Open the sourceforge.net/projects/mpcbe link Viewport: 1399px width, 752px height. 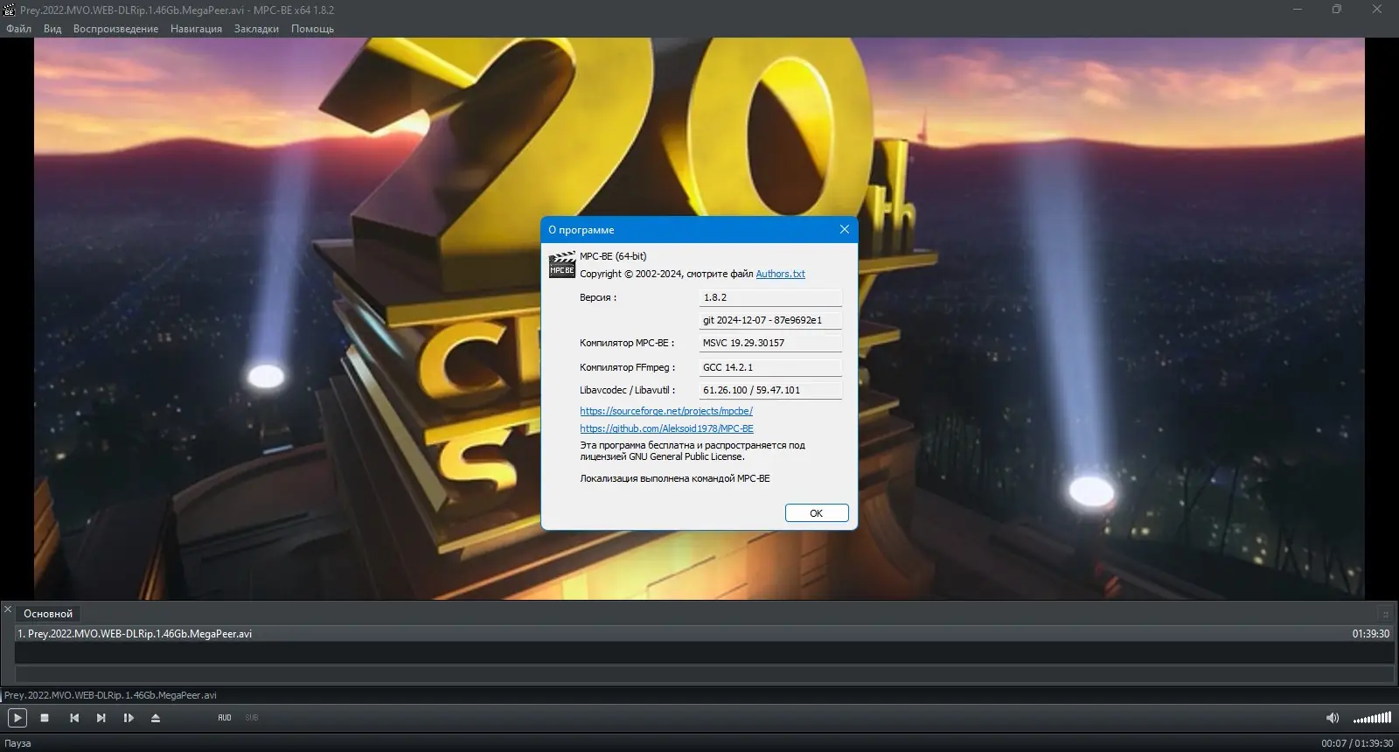coord(666,411)
